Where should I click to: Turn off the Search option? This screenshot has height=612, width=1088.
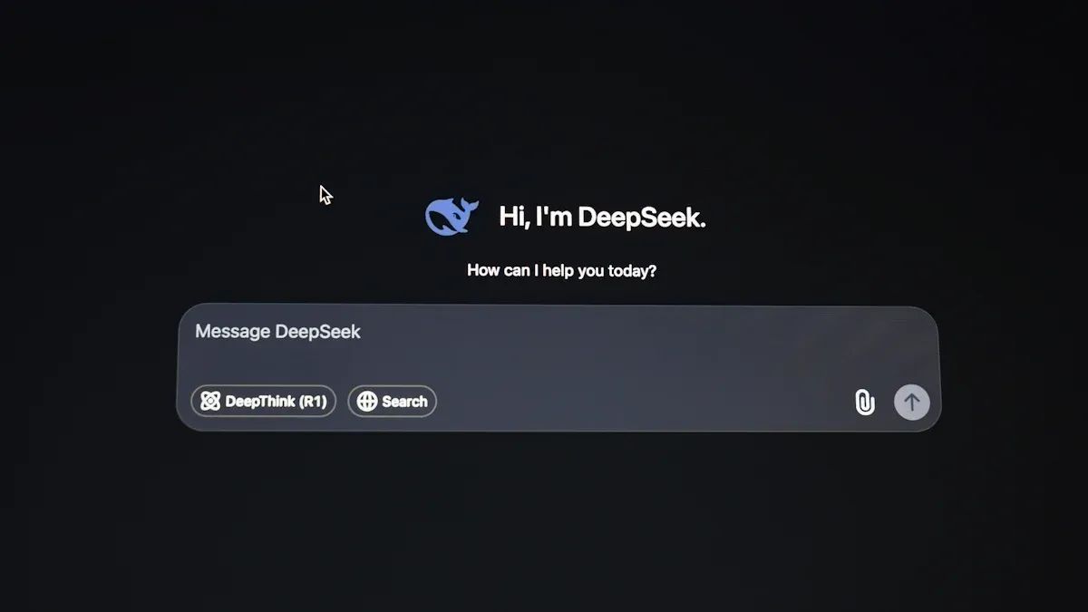coord(392,401)
